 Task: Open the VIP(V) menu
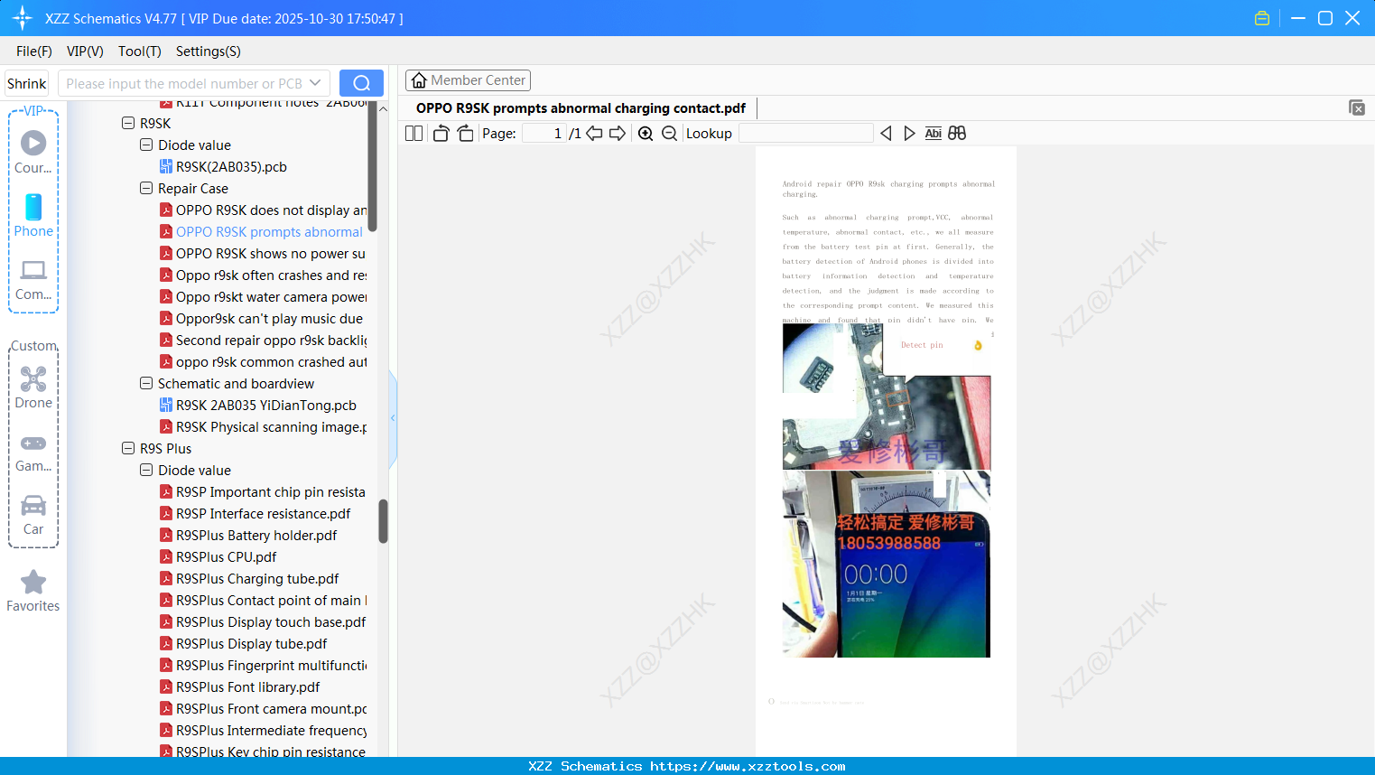(x=85, y=51)
